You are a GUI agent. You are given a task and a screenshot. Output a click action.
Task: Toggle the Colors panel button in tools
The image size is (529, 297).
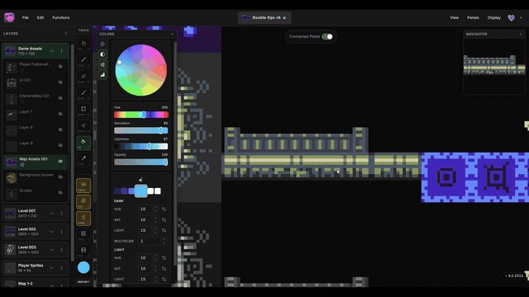(83, 218)
